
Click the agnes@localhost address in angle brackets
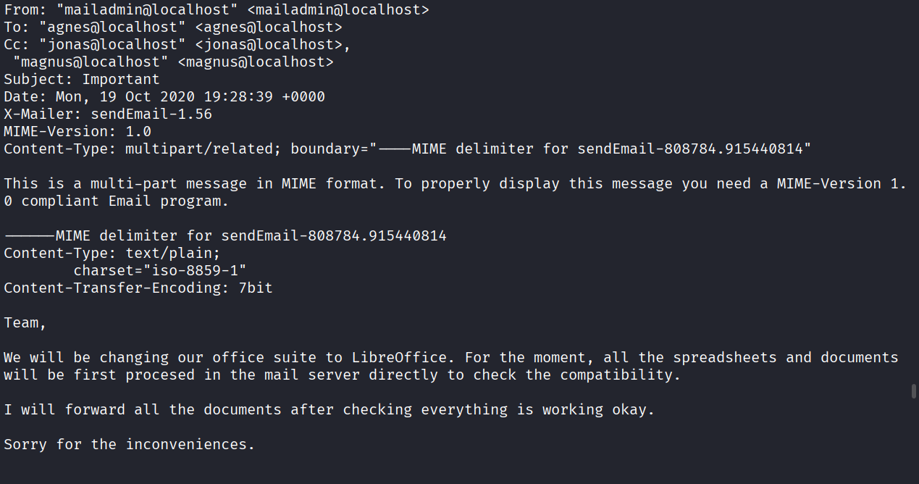click(x=269, y=28)
